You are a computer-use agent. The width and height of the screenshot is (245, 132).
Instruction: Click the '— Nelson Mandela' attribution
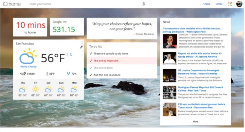(143, 34)
